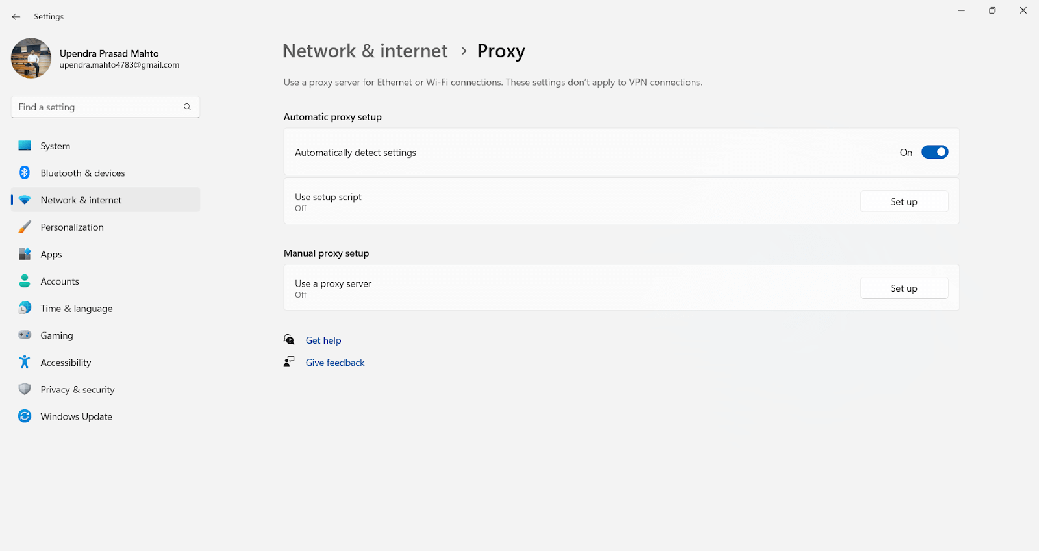Click the user profile picture
The height and width of the screenshot is (551, 1039).
(x=31, y=58)
